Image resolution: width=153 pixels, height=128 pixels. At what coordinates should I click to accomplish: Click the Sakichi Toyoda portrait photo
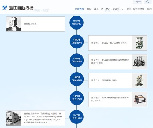pyautogui.click(x=14, y=24)
